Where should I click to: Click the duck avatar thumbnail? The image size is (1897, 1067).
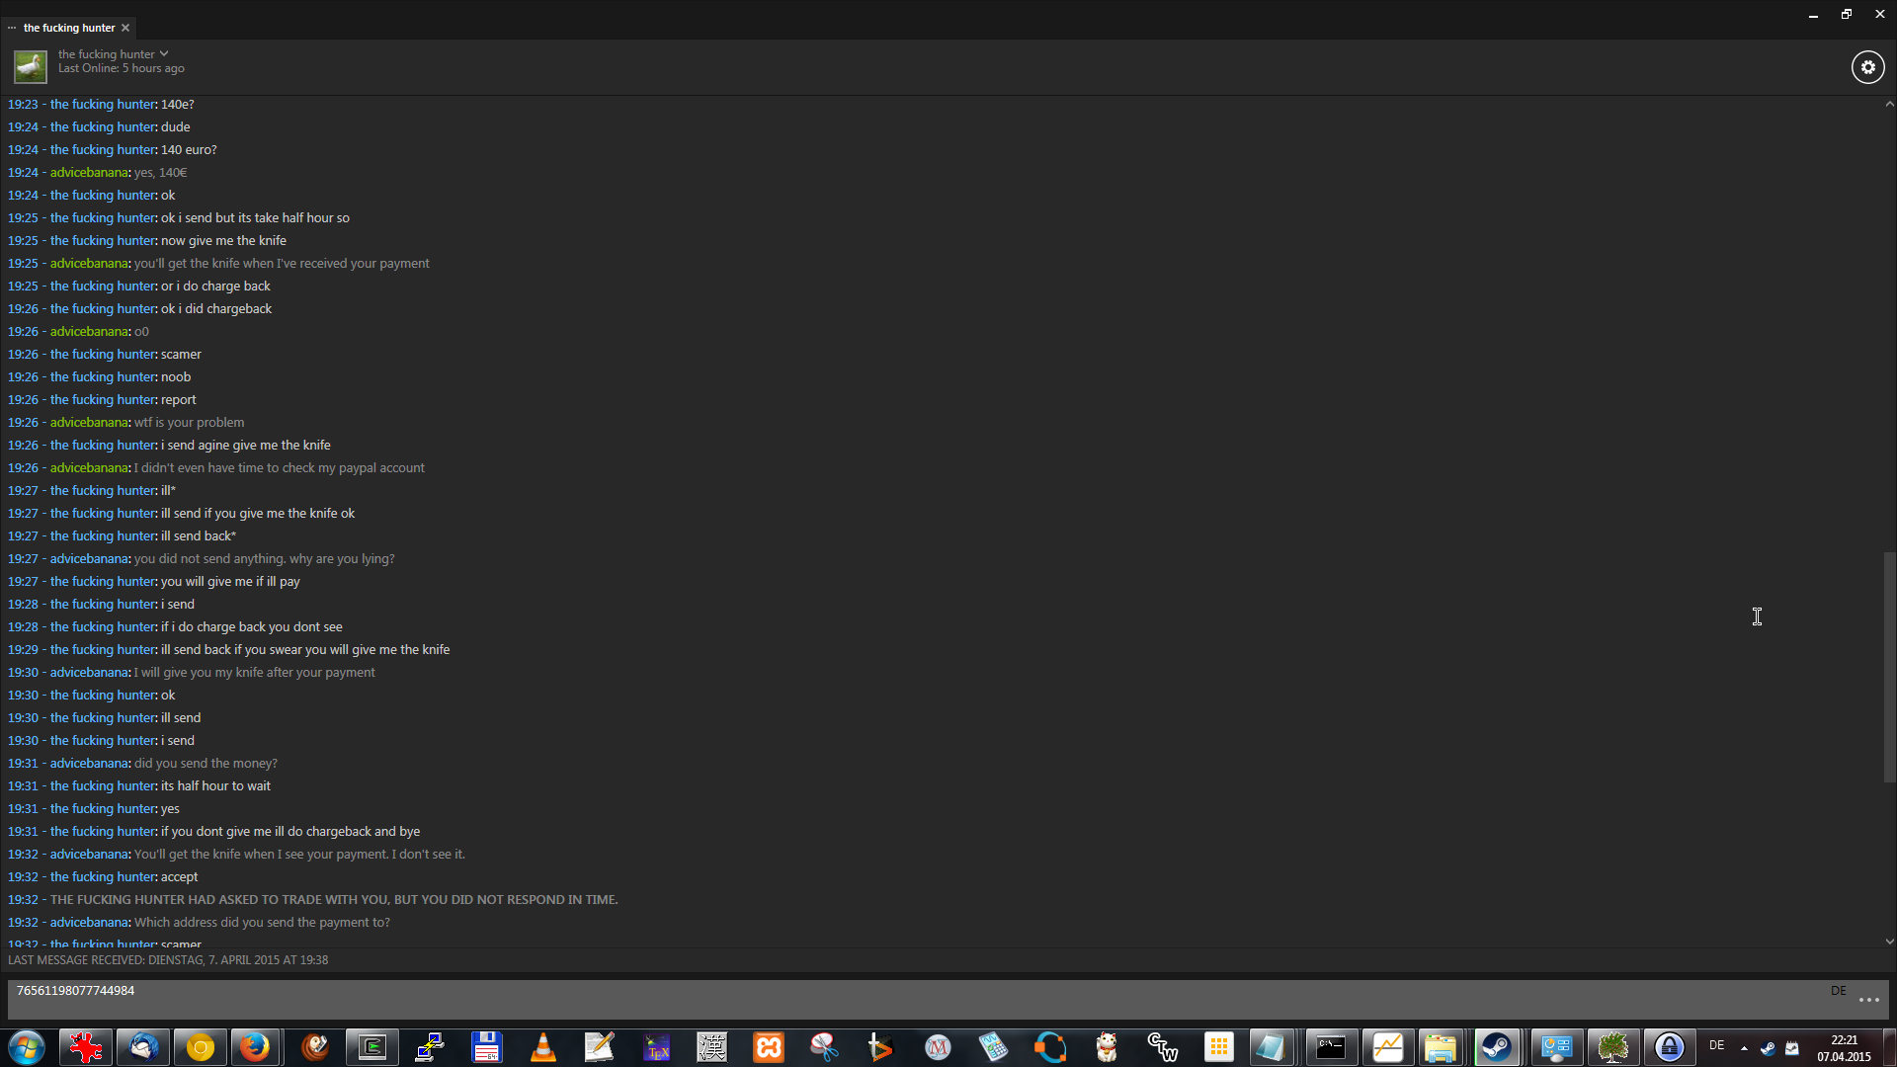pyautogui.click(x=30, y=67)
